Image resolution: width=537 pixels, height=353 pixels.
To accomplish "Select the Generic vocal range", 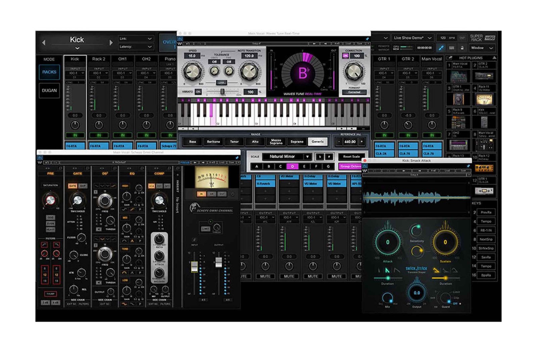I will coord(318,142).
